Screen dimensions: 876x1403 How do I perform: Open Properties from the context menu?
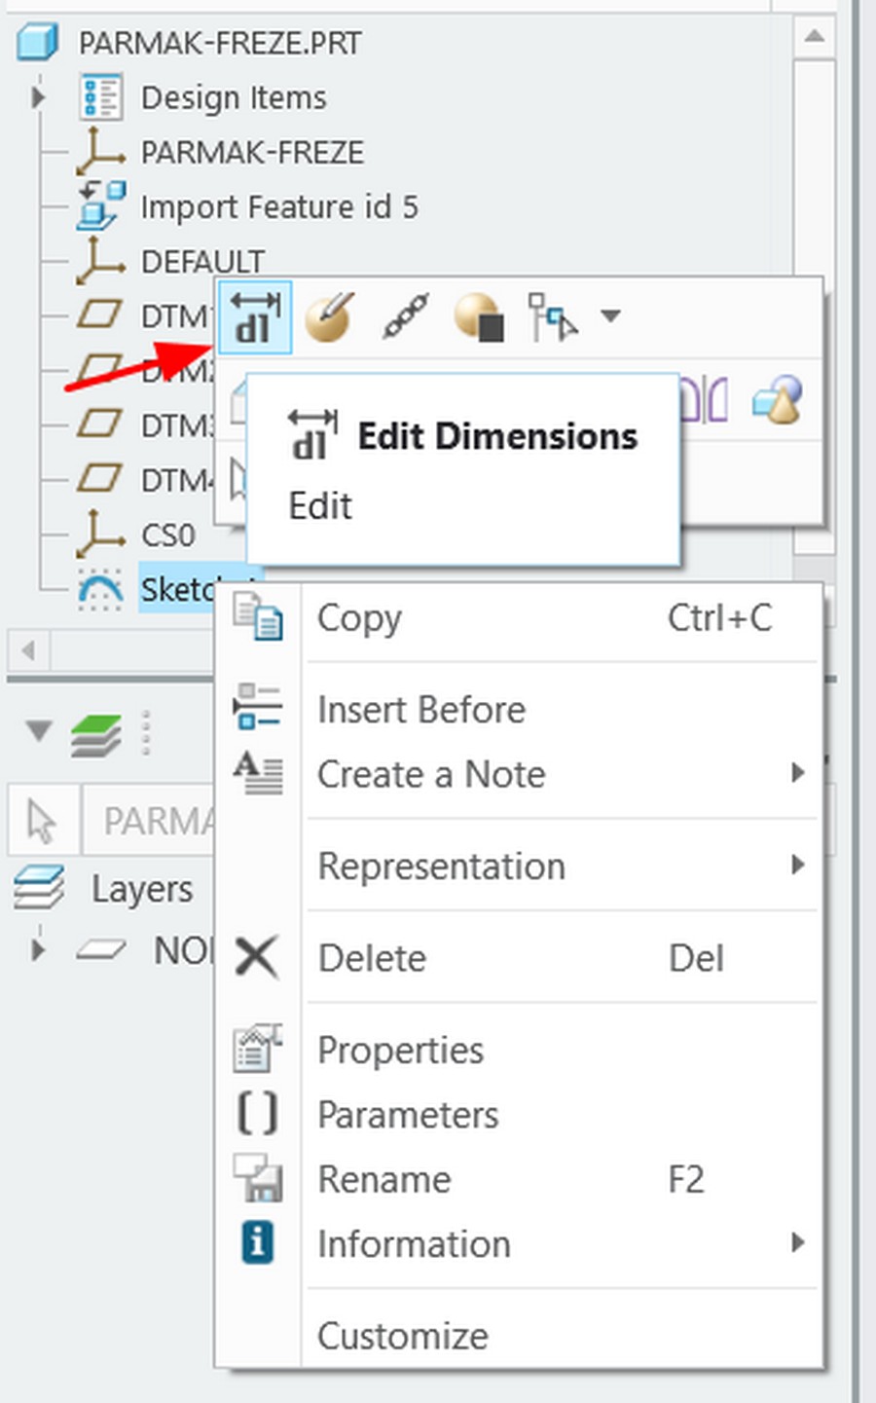point(519,1050)
